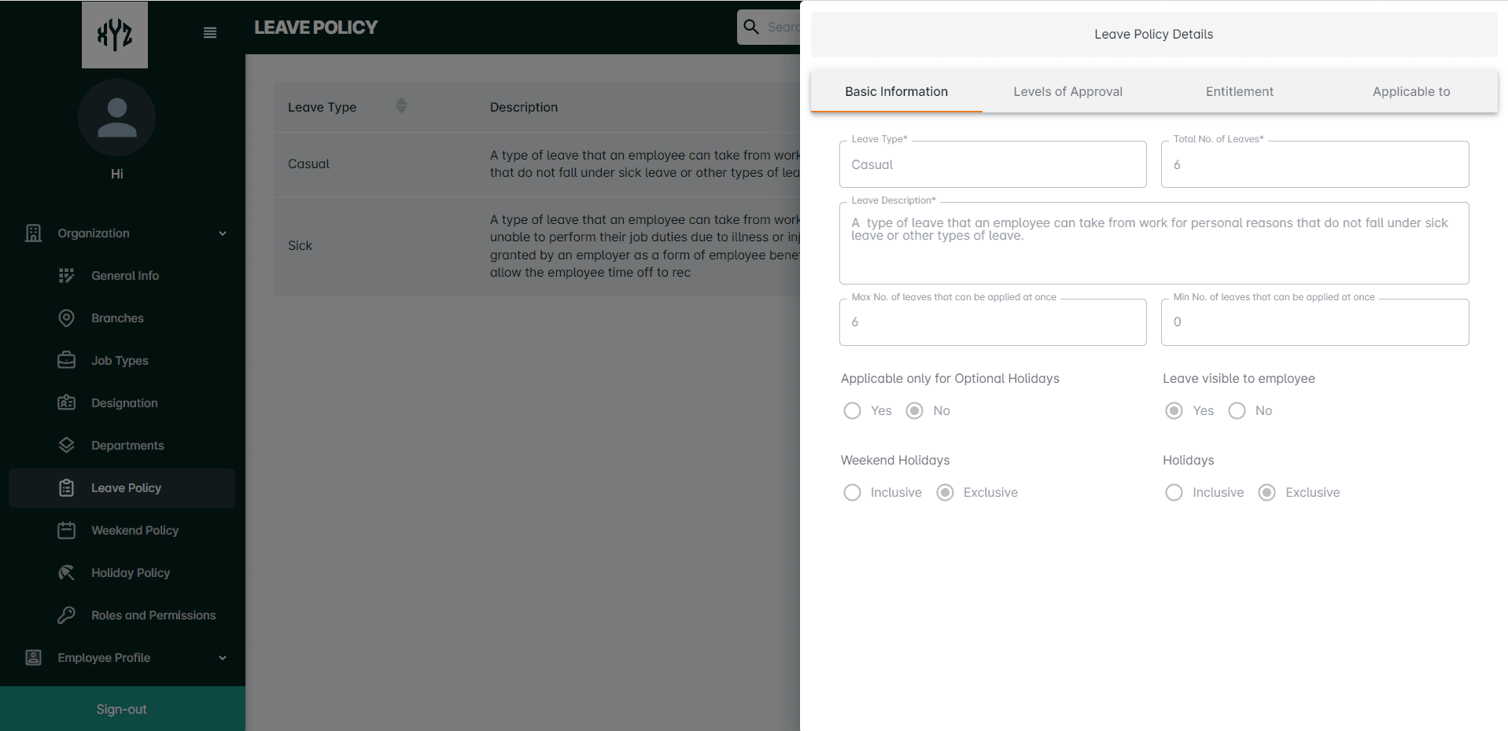Open Weekend Policy in the sidebar

135,531
